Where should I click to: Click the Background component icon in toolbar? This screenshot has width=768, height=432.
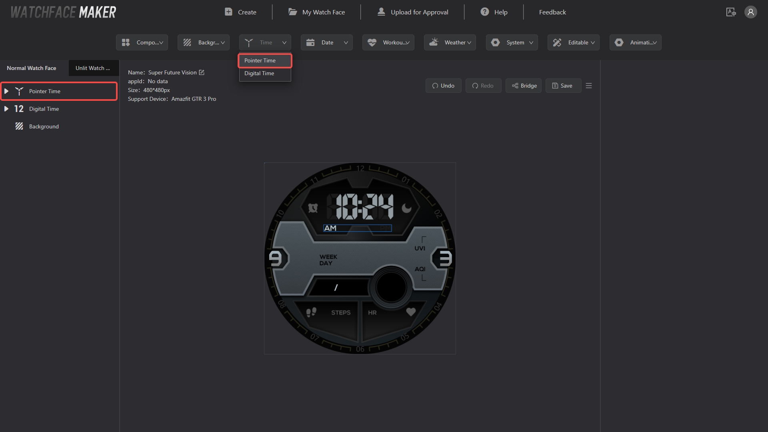(x=187, y=42)
